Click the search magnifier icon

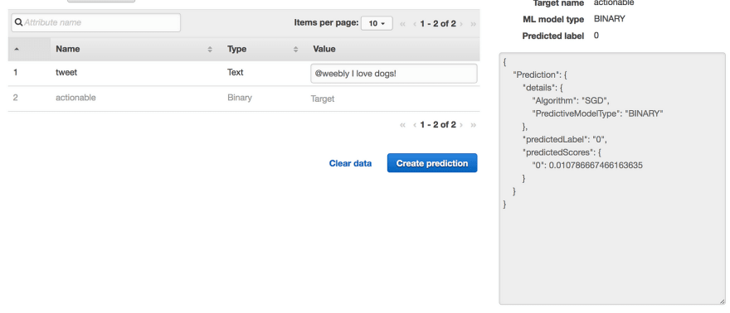[x=18, y=22]
